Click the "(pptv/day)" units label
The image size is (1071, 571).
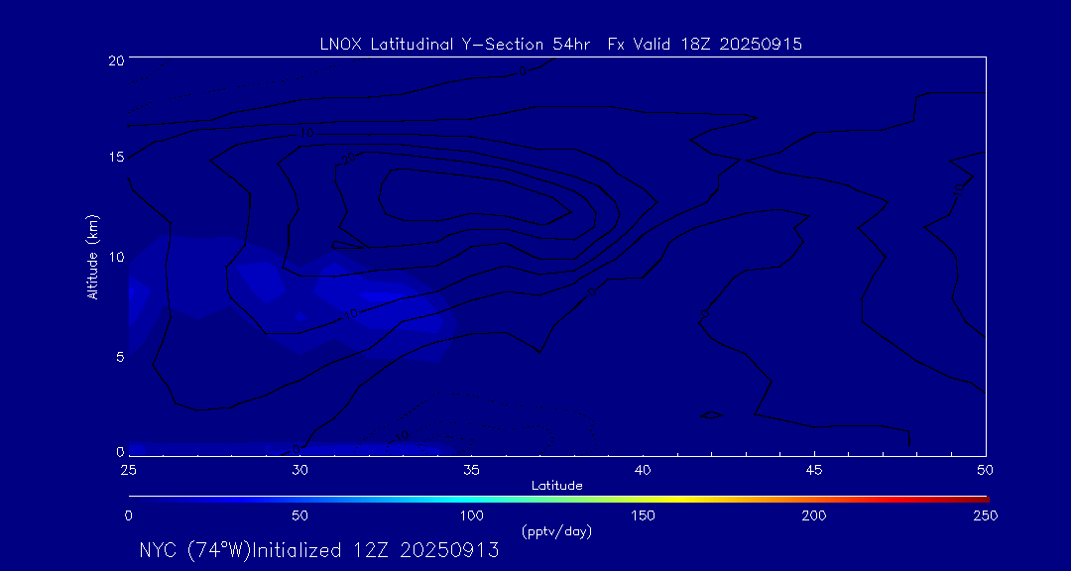coord(556,530)
